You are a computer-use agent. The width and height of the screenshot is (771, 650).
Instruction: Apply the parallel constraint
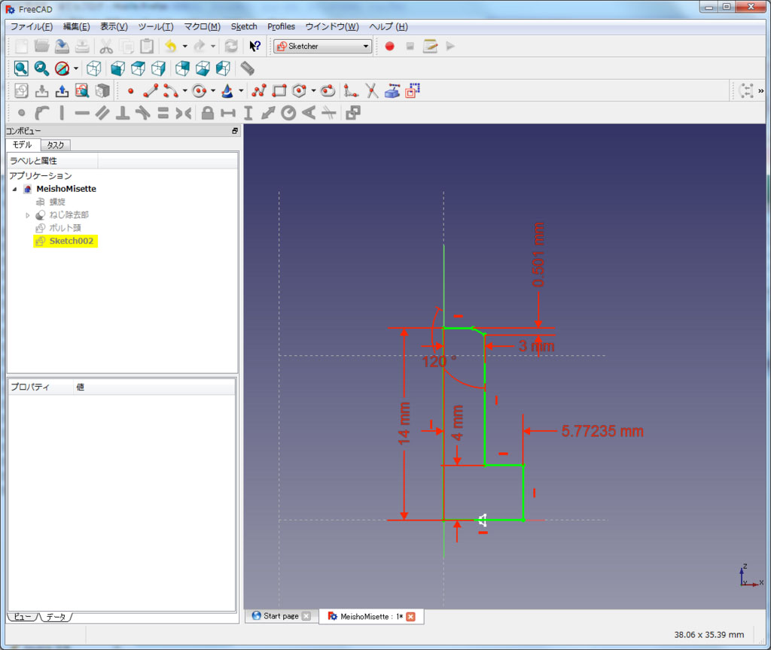pyautogui.click(x=102, y=113)
